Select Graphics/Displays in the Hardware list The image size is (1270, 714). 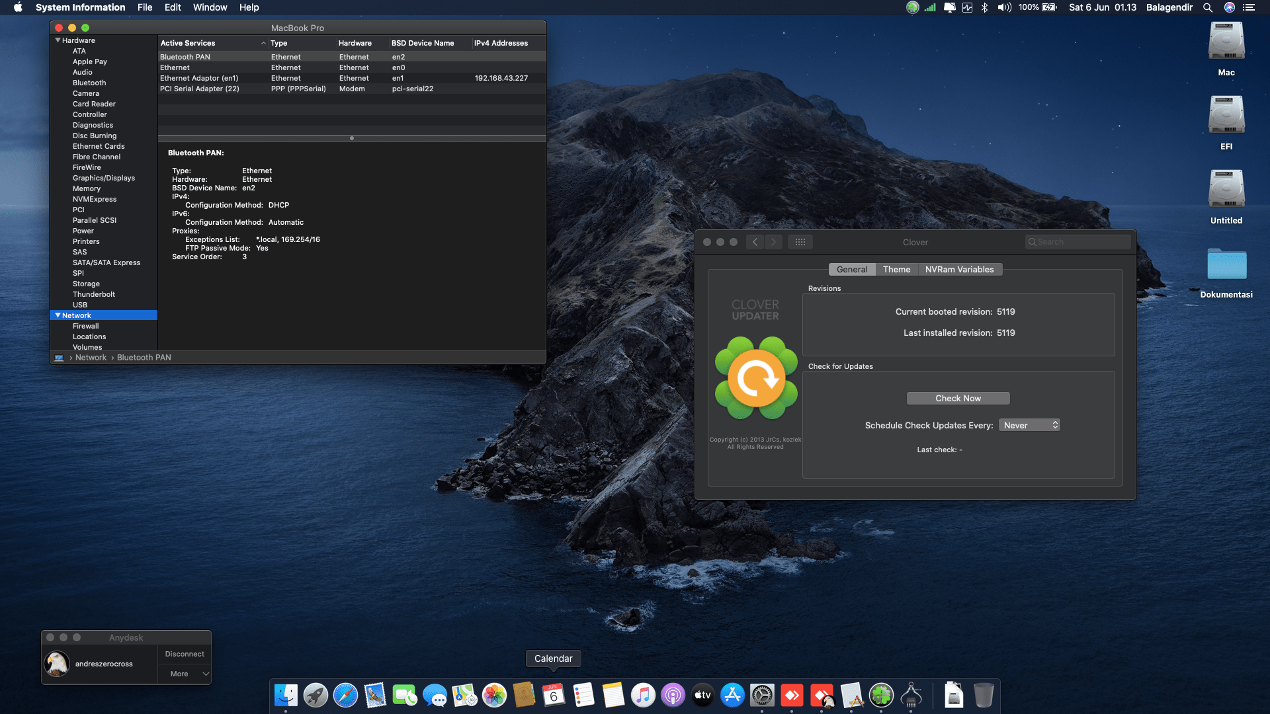point(104,178)
